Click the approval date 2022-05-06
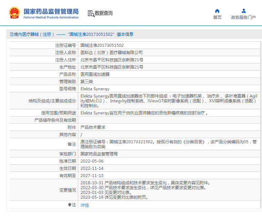Image resolution: width=262 pixels, height=216 pixels. (92, 161)
